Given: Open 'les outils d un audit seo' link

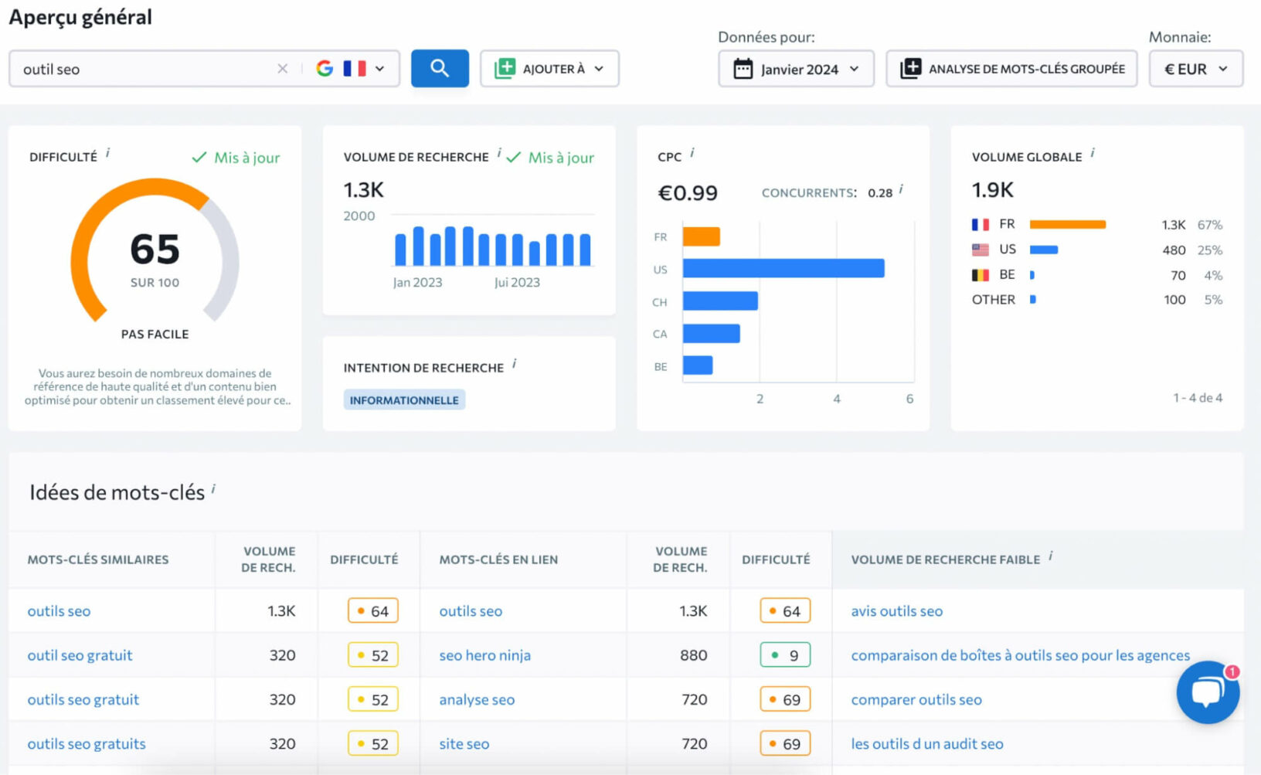Looking at the screenshot, I should click(x=927, y=743).
